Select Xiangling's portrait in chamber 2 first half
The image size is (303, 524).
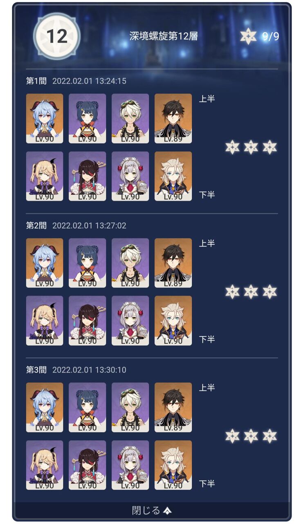(x=87, y=263)
